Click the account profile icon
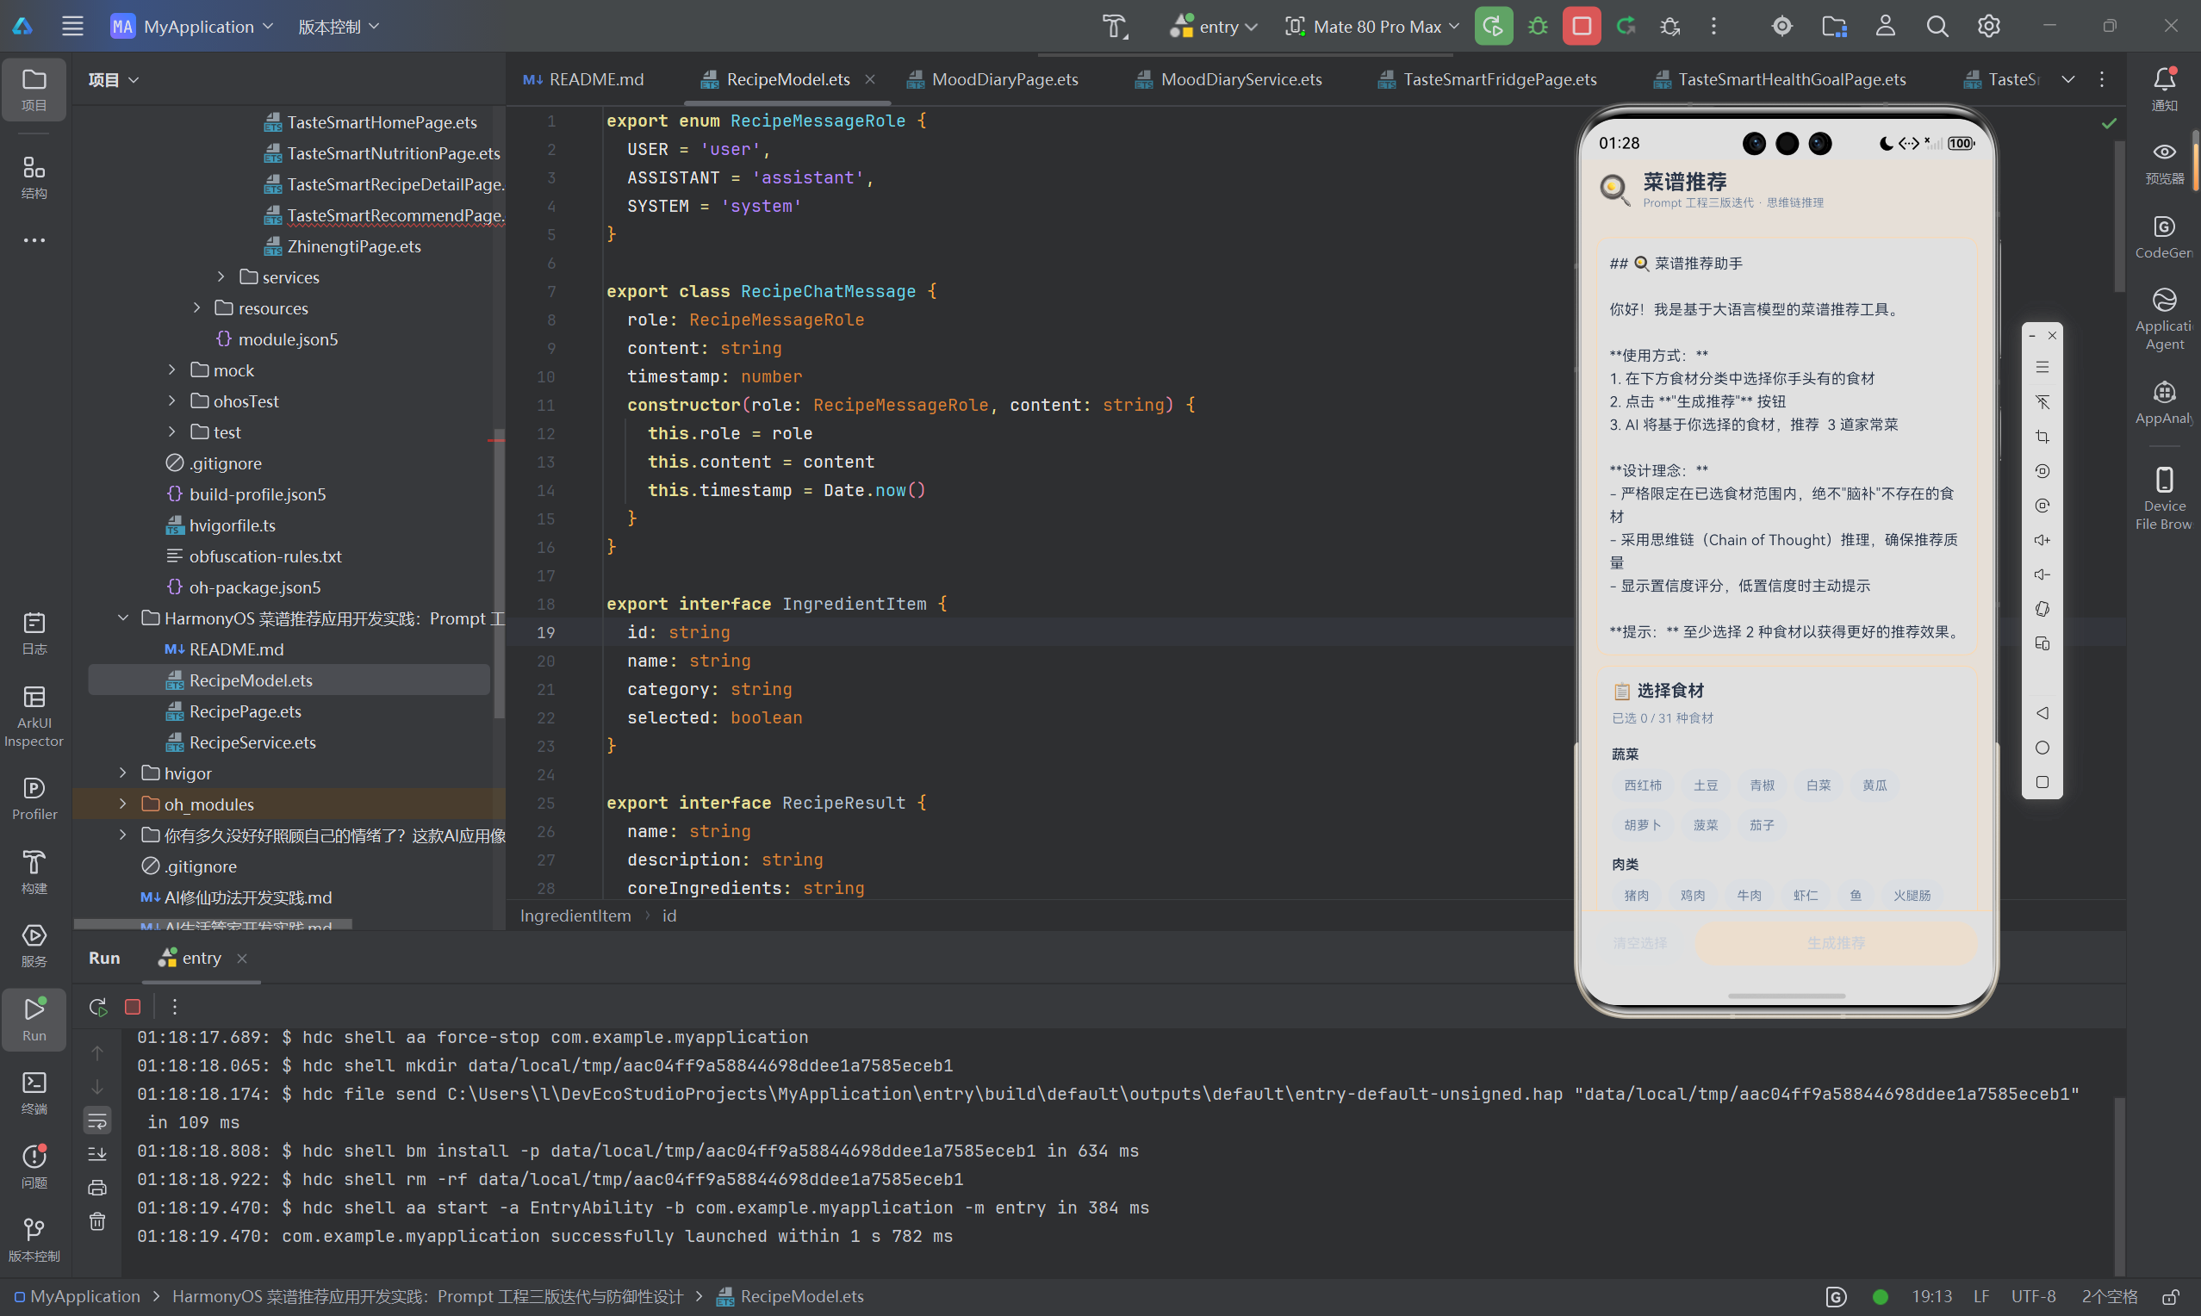This screenshot has height=1316, width=2201. click(x=1886, y=27)
